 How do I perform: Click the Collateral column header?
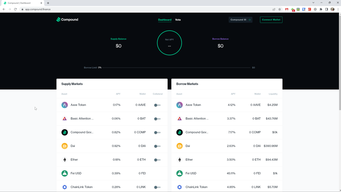click(158, 94)
